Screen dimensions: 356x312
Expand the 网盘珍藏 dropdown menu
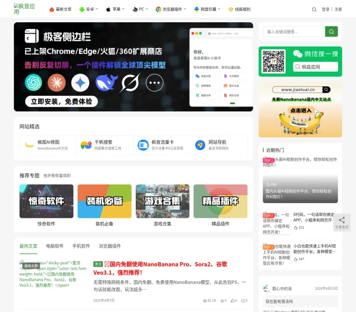[x=207, y=9]
